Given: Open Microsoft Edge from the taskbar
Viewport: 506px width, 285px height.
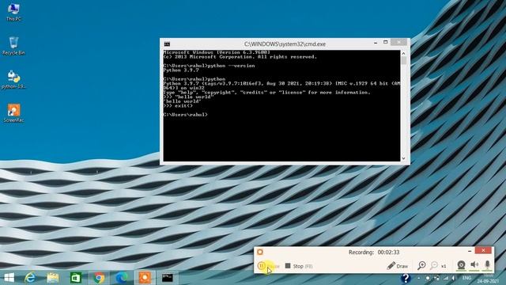Looking at the screenshot, I should coord(121,278).
